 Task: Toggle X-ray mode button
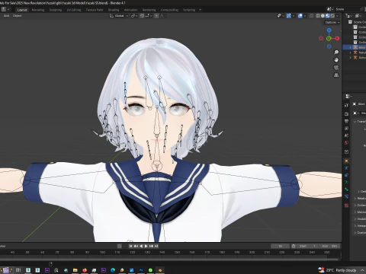(x=312, y=16)
